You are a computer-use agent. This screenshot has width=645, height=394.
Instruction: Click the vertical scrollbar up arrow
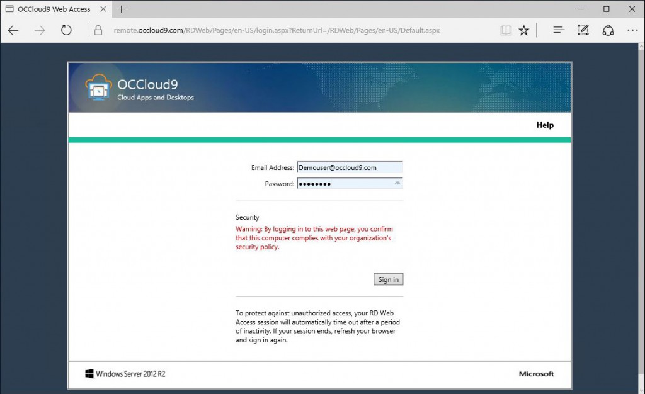641,47
